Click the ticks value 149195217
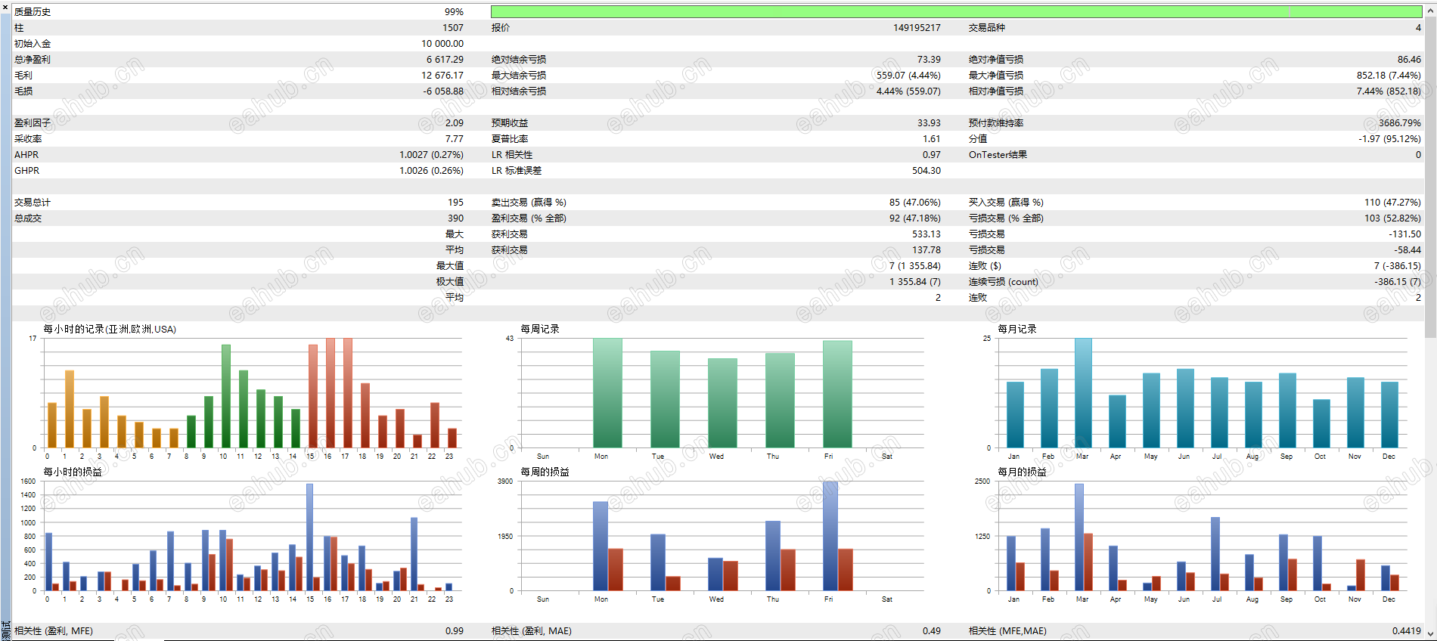 click(x=917, y=28)
